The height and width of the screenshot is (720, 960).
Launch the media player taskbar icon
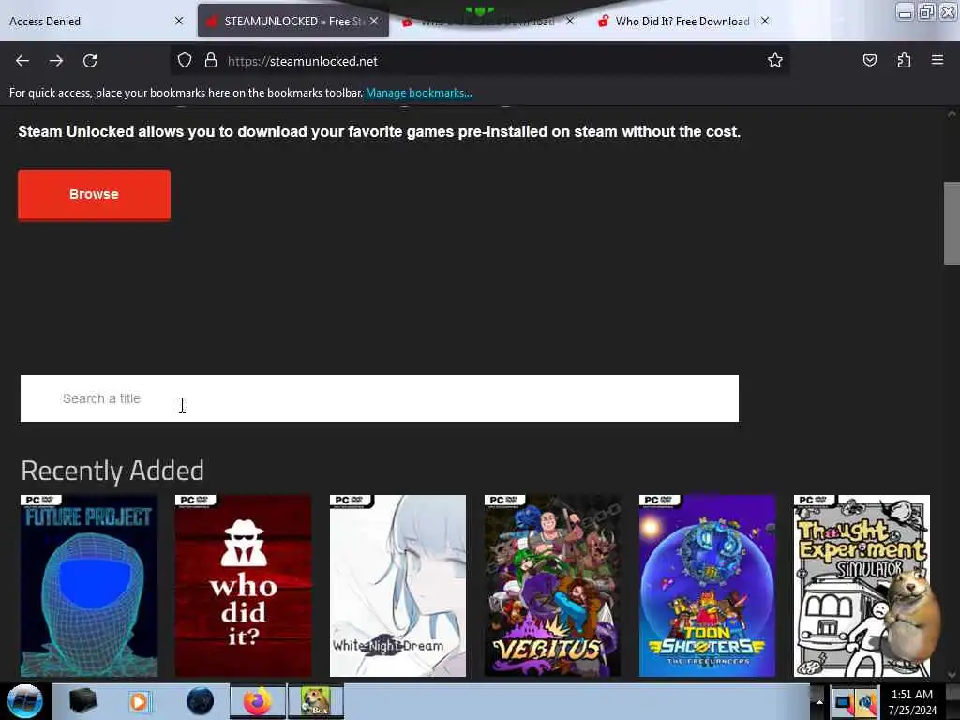point(139,701)
